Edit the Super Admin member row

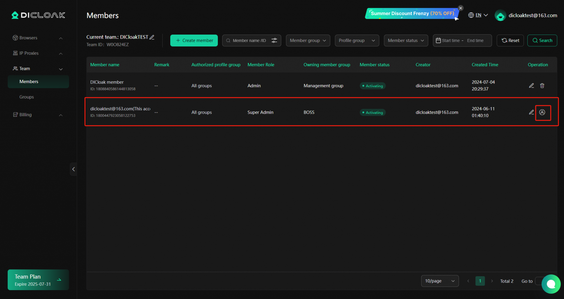[x=531, y=113]
